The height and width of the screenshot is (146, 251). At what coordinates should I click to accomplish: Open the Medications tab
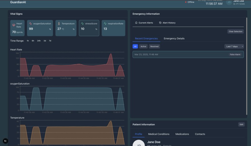click(182, 134)
